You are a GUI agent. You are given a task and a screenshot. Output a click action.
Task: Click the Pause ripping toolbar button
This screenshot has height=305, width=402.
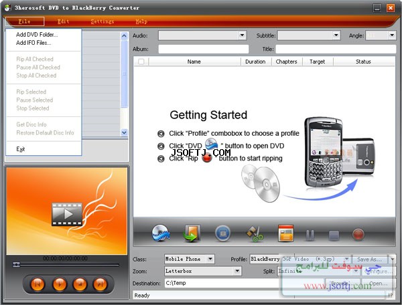310,235
